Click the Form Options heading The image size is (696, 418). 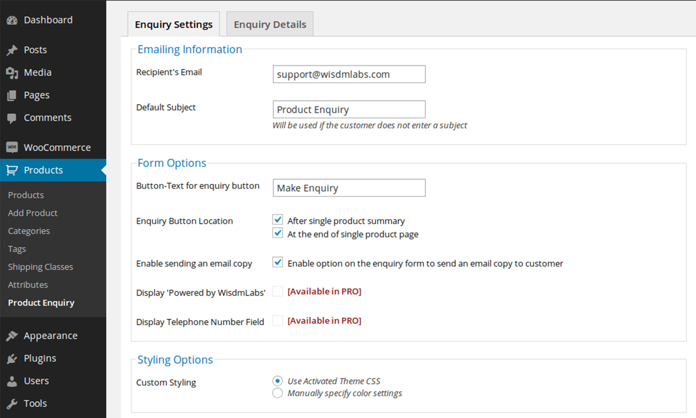(x=172, y=163)
